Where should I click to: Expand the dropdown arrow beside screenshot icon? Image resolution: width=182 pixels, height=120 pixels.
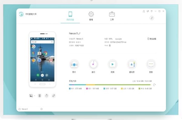(x=35, y=96)
